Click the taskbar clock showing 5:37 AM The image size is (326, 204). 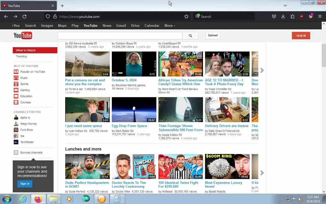point(313,197)
